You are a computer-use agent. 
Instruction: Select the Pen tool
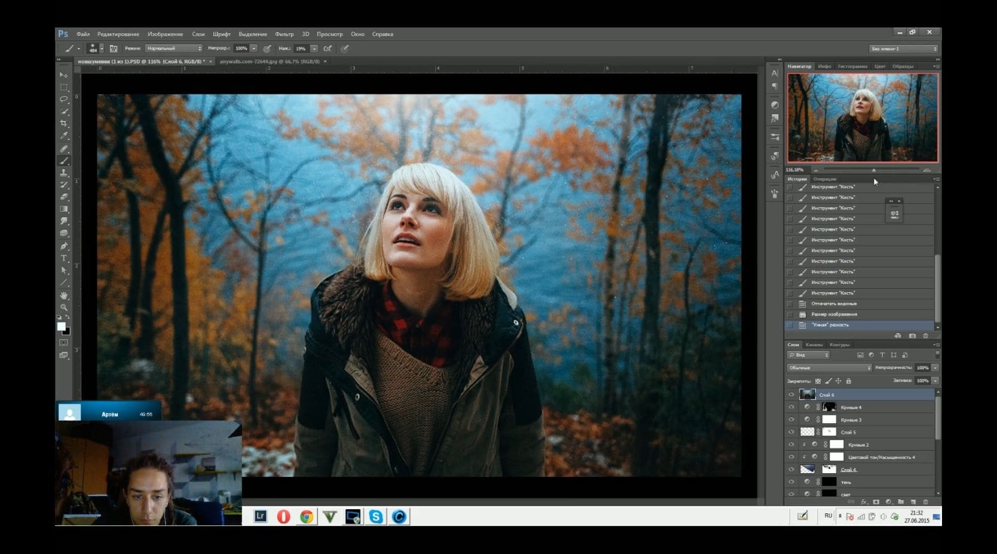(64, 246)
